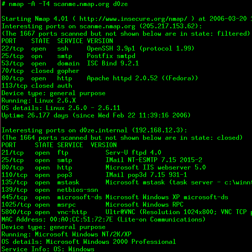Click the scanme.nmap.org IP address 205.217.153.62
Viewport: 252px width, 252px height.
click(x=169, y=26)
